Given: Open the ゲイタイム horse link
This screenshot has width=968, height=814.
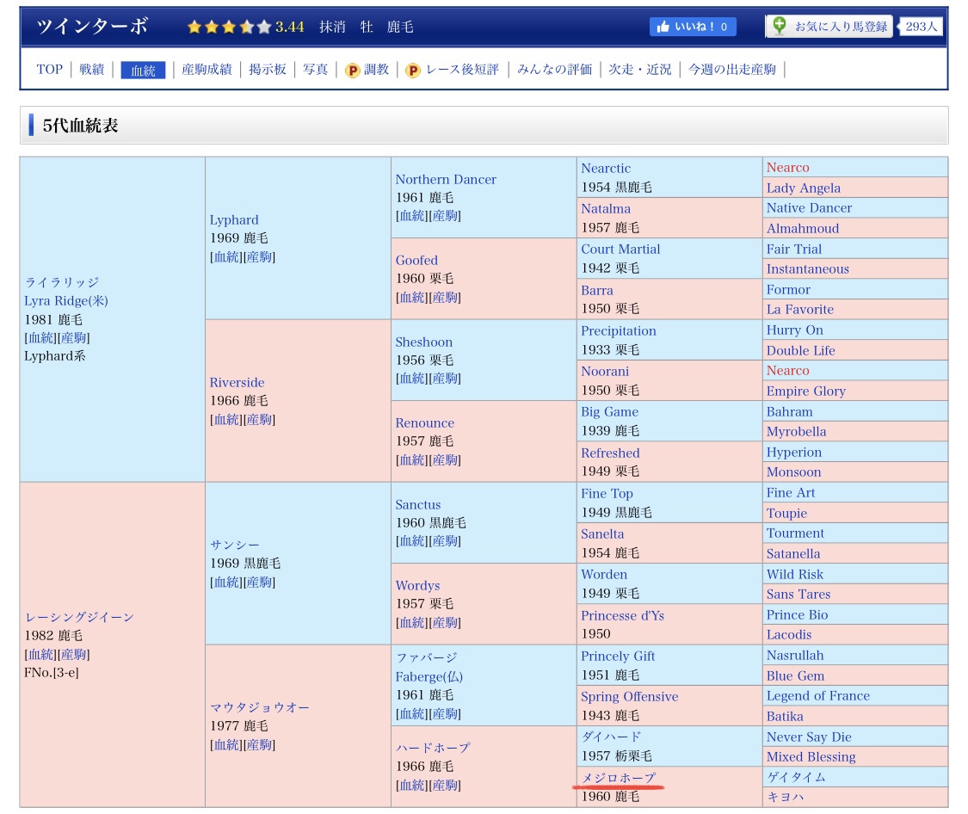Looking at the screenshot, I should pyautogui.click(x=796, y=778).
